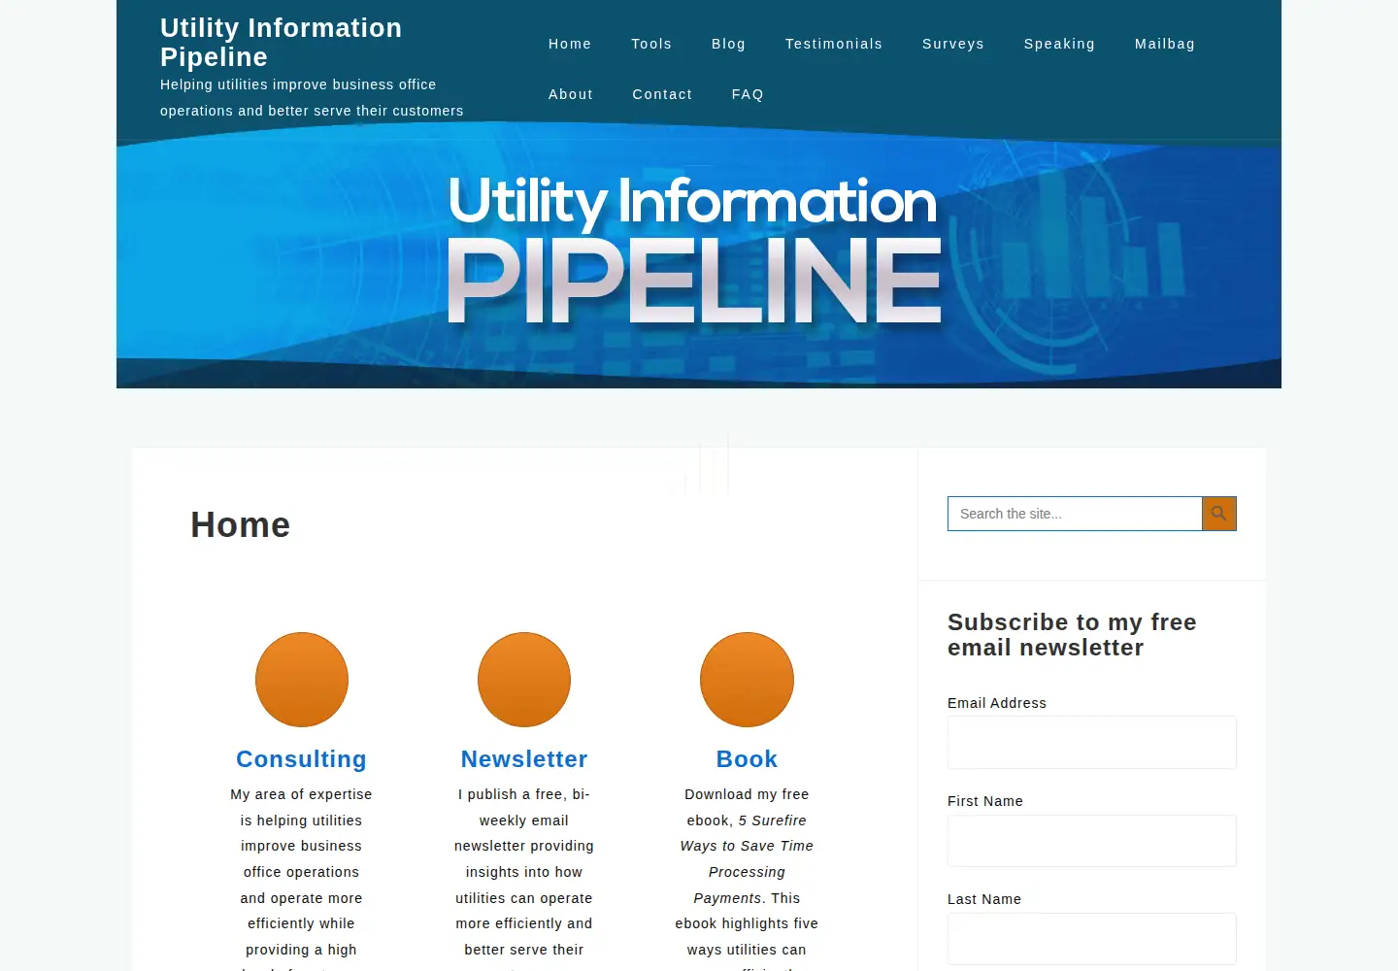Open the About page
Viewport: 1398px width, 971px height.
tap(571, 94)
